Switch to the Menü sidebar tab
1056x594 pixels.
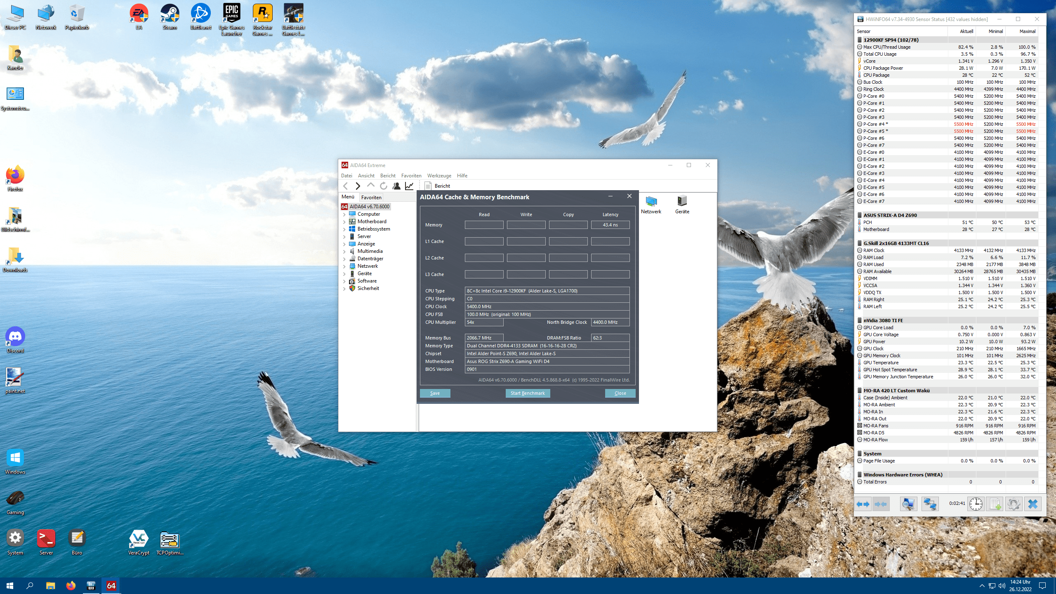click(348, 197)
